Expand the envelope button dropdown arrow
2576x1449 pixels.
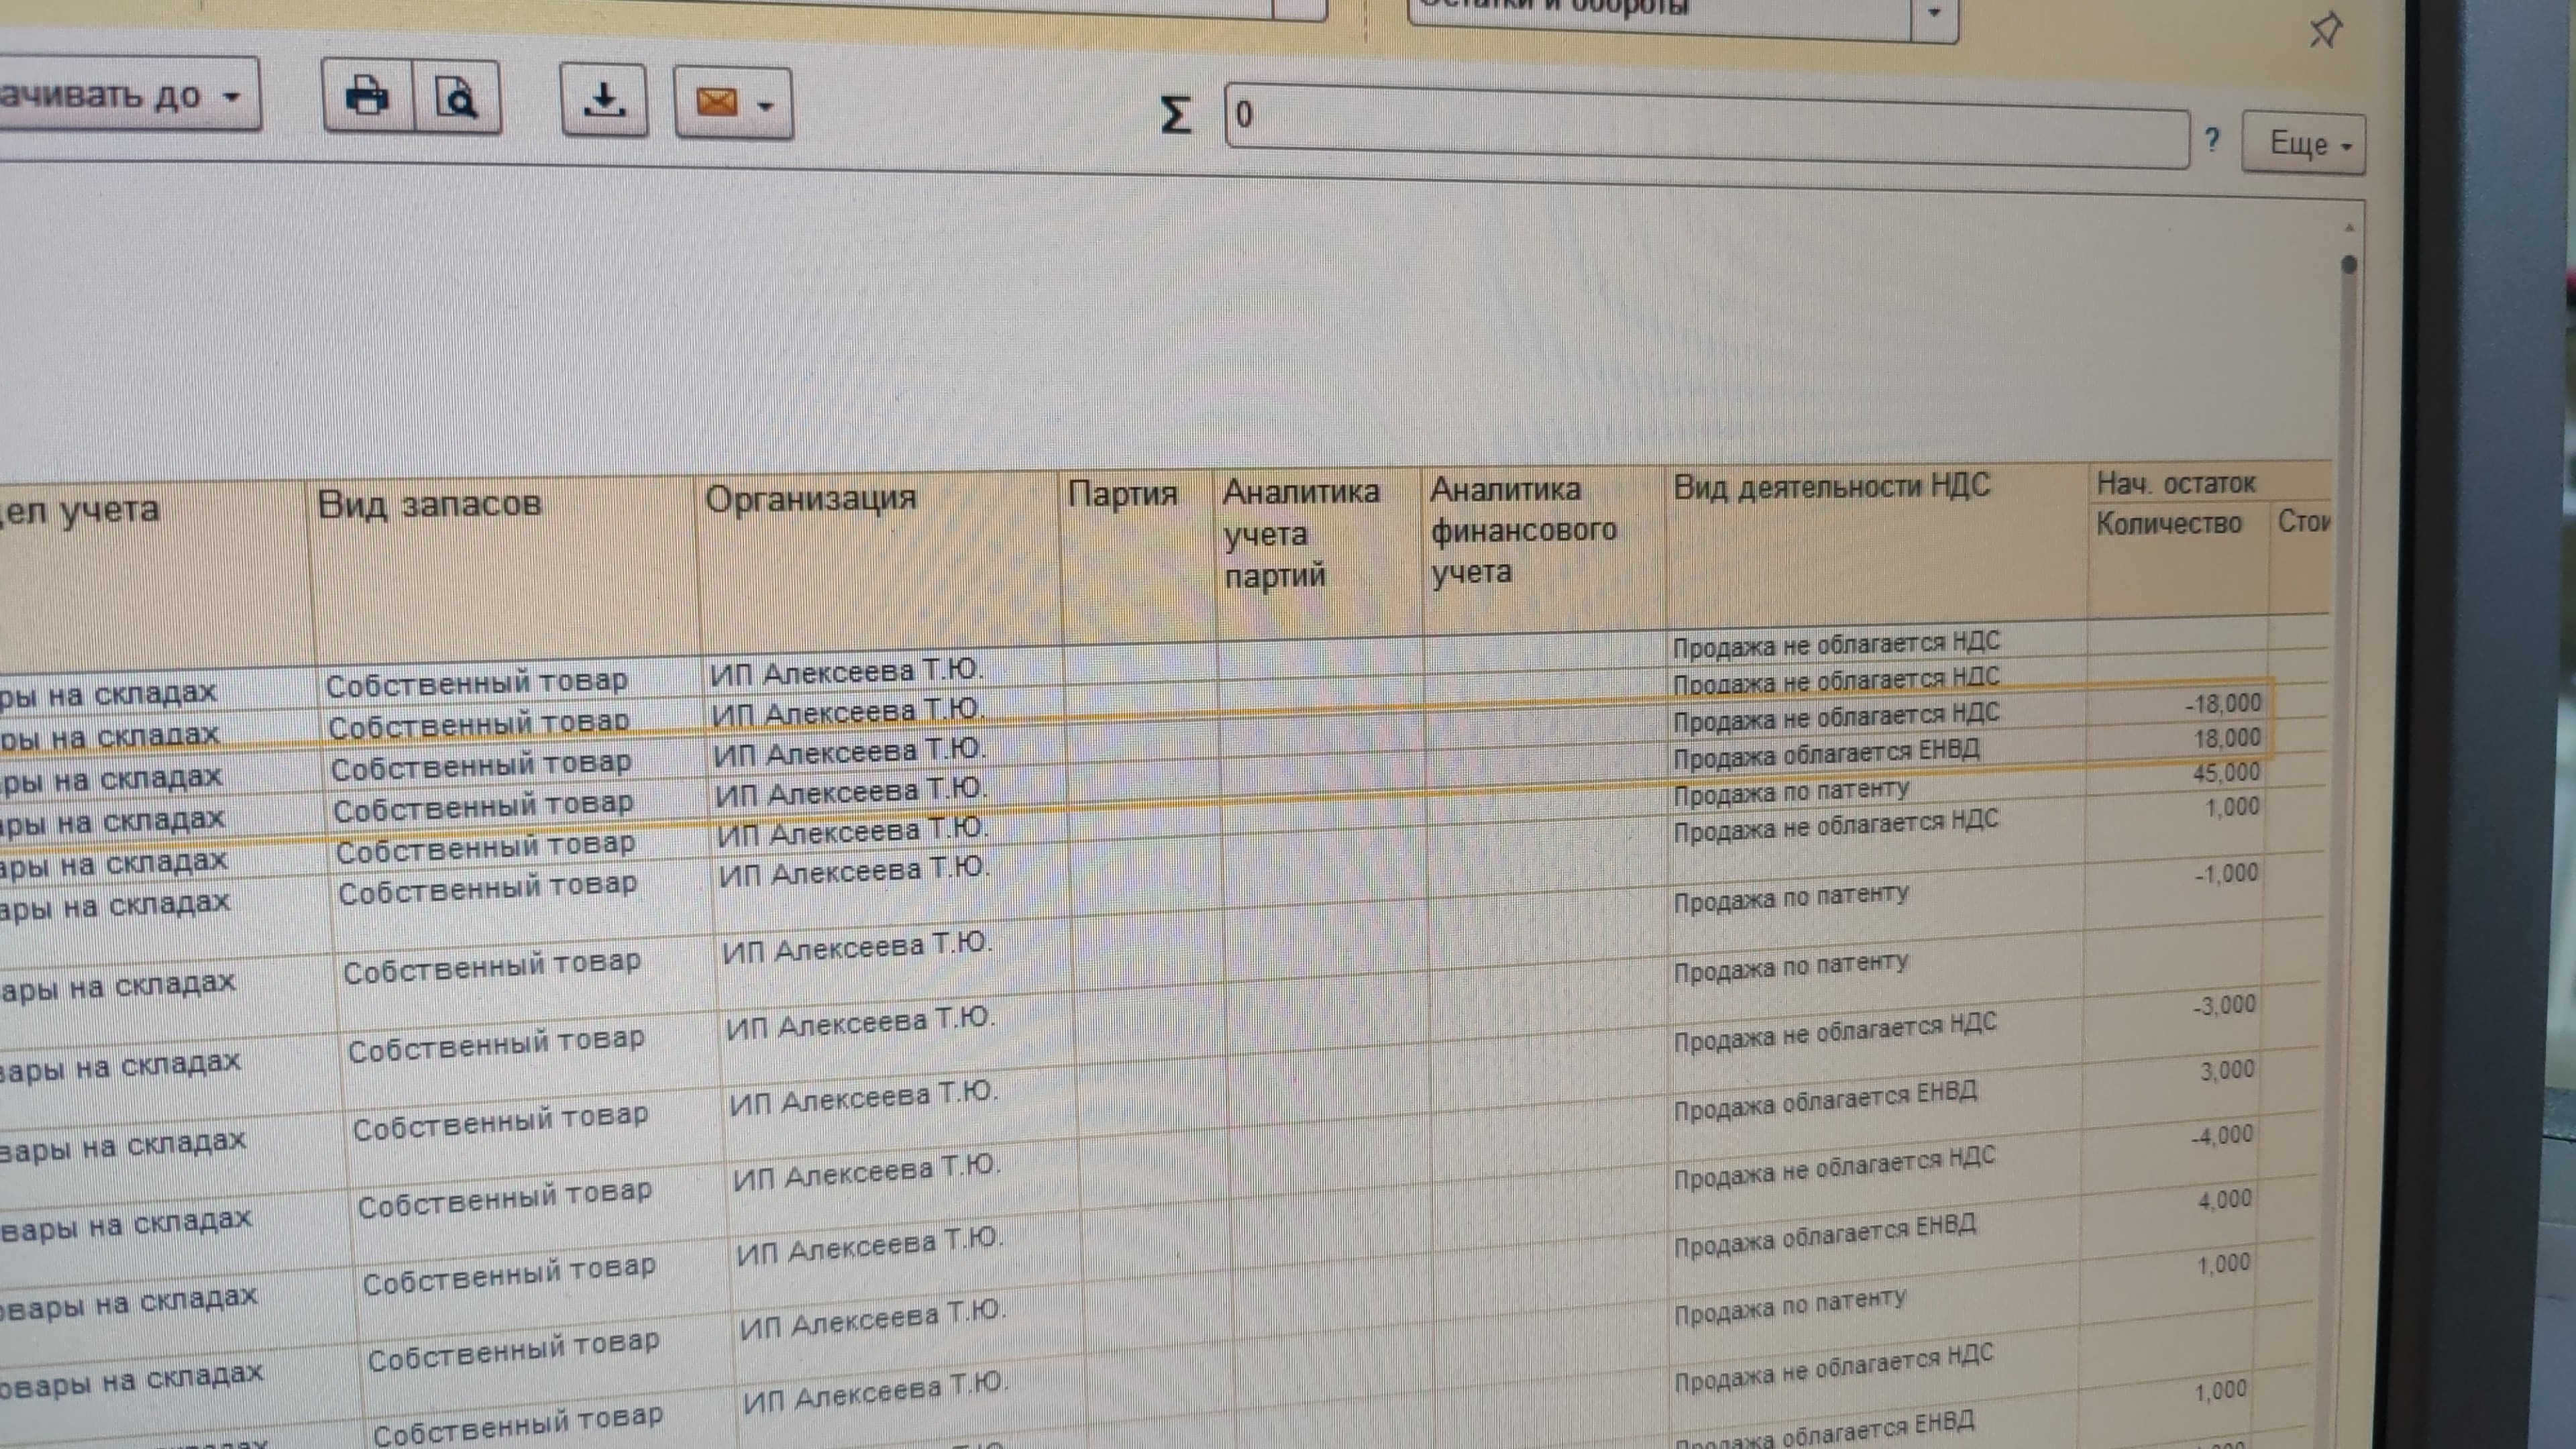pos(766,105)
